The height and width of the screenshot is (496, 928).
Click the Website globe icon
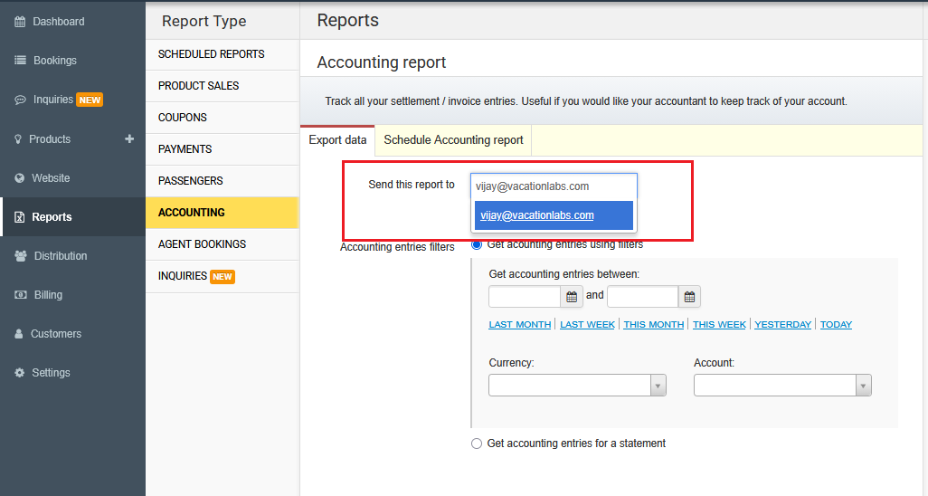[x=20, y=178]
